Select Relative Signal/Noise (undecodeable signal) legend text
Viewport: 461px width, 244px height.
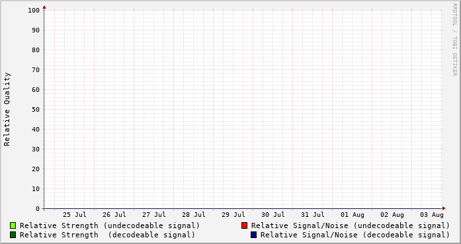pos(351,225)
